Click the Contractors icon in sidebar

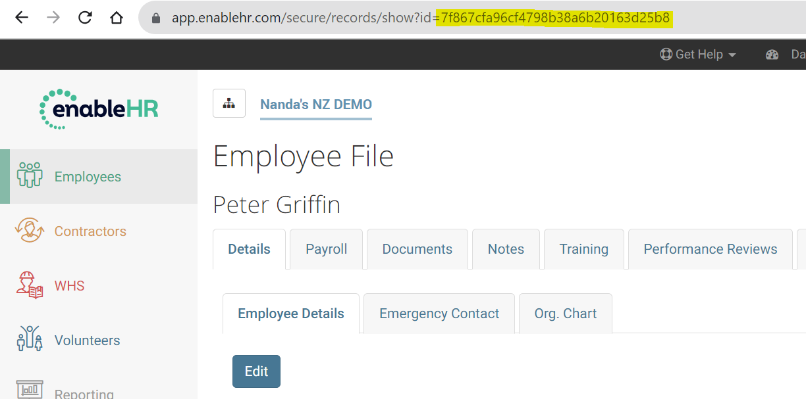click(30, 231)
